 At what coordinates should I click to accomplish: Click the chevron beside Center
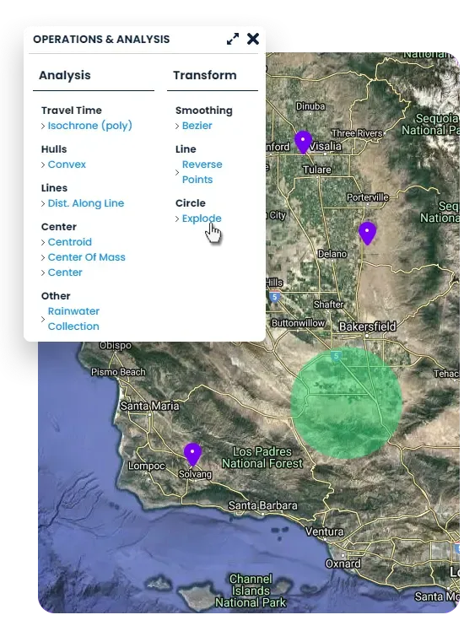43,272
